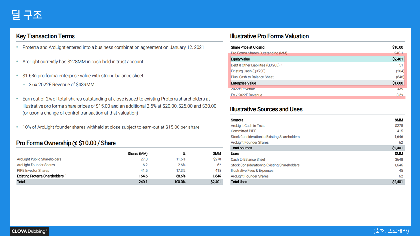Click the 'Total Sources' row
Image resolution: width=420 pixels, height=236 pixels.
click(x=317, y=148)
